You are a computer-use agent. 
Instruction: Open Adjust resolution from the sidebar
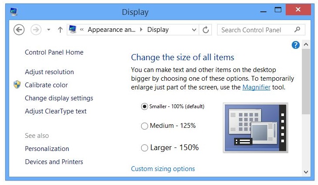tap(49, 72)
